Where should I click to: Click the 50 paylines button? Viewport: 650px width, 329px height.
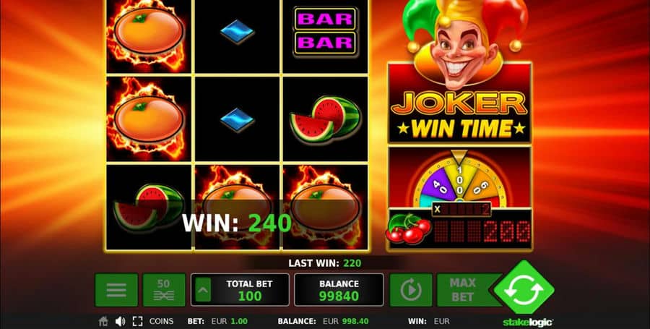pos(164,290)
